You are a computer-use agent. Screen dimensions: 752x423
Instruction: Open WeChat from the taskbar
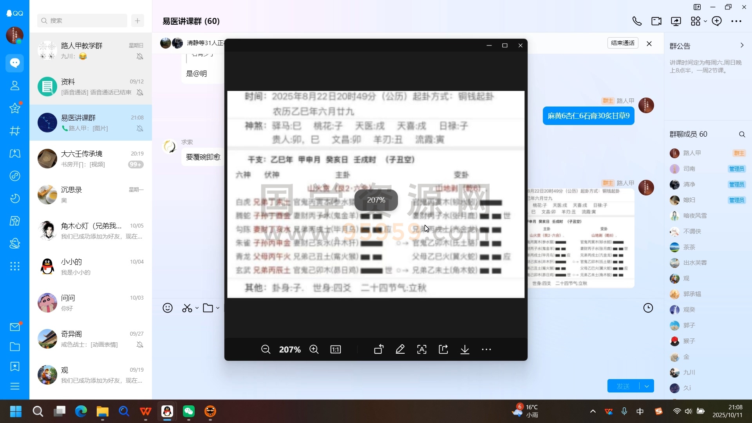pos(189,411)
